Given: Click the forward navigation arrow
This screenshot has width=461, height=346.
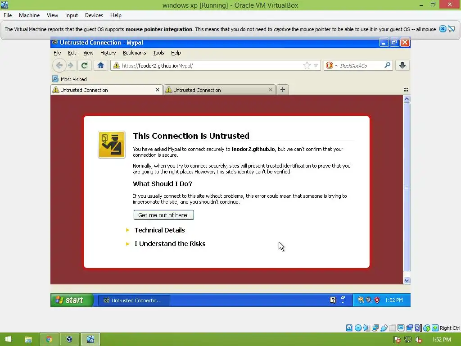Looking at the screenshot, I should pyautogui.click(x=71, y=65).
